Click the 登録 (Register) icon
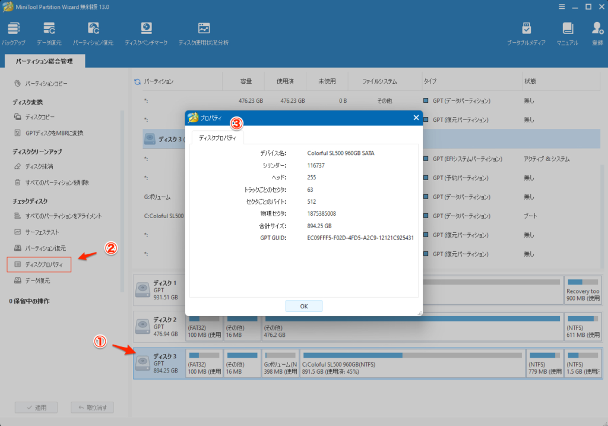The image size is (608, 426). coord(597,34)
